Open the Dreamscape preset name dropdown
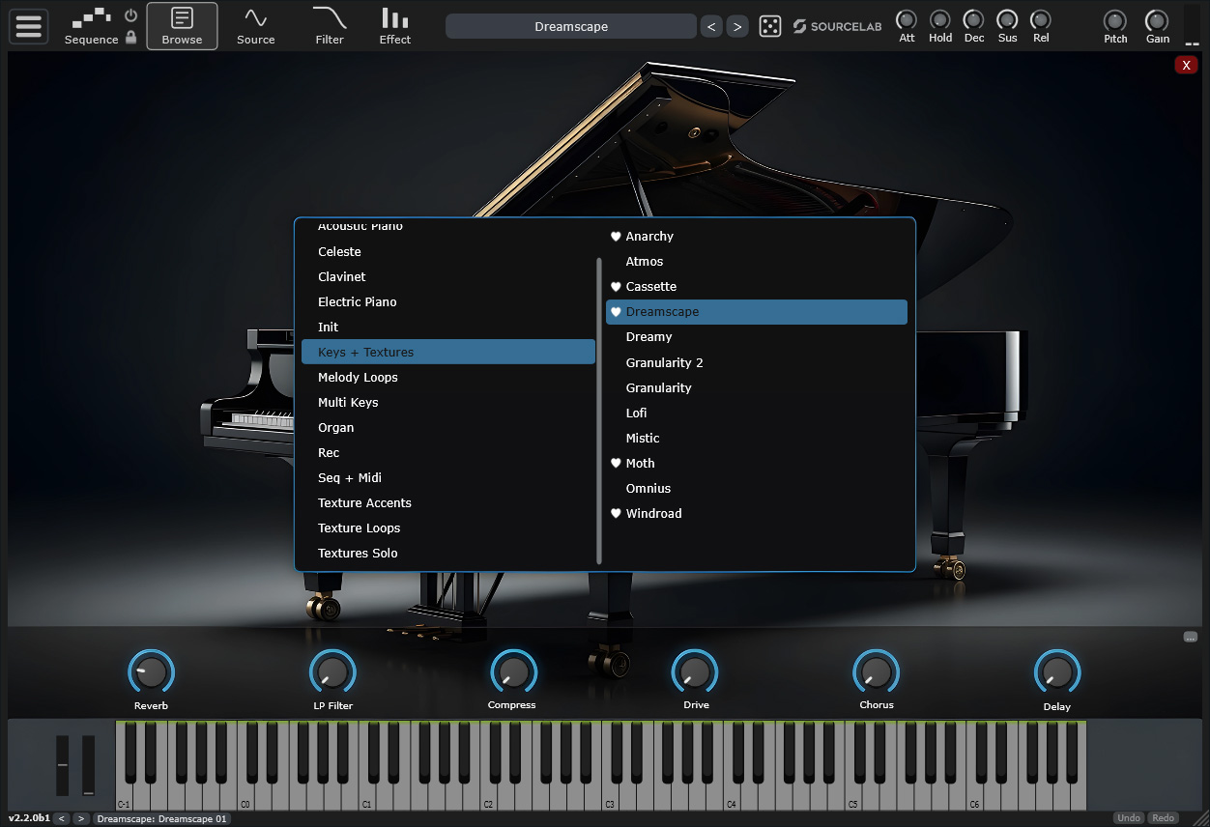The height and width of the screenshot is (827, 1210). (570, 27)
